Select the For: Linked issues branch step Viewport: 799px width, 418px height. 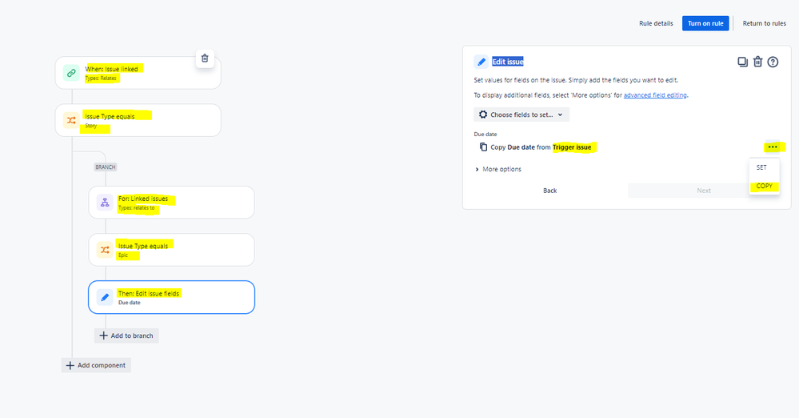click(171, 202)
